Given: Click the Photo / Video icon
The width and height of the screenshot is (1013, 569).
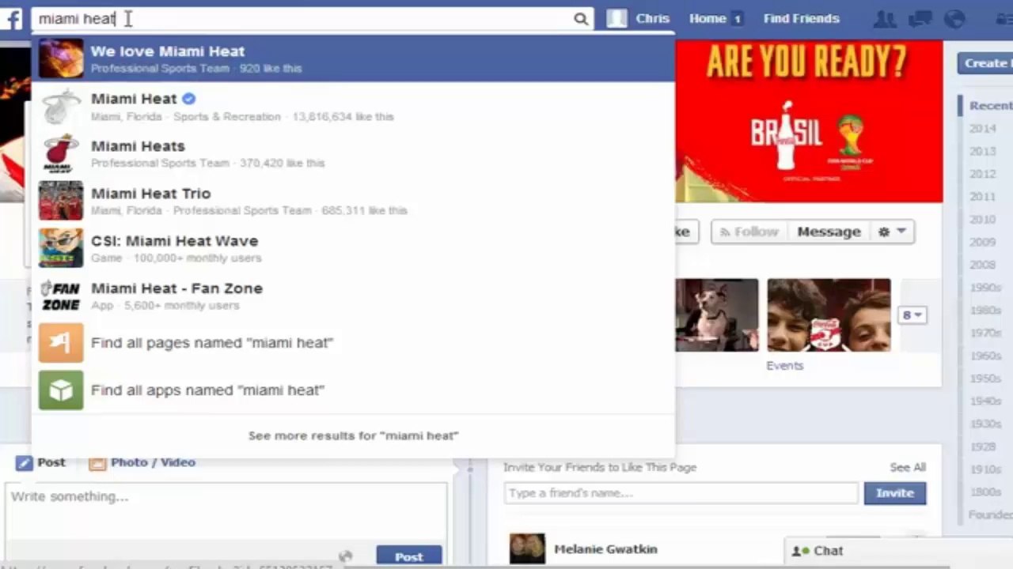Looking at the screenshot, I should pyautogui.click(x=97, y=463).
